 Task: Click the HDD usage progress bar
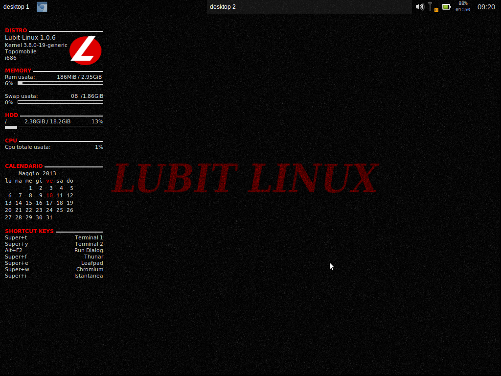(x=60, y=128)
